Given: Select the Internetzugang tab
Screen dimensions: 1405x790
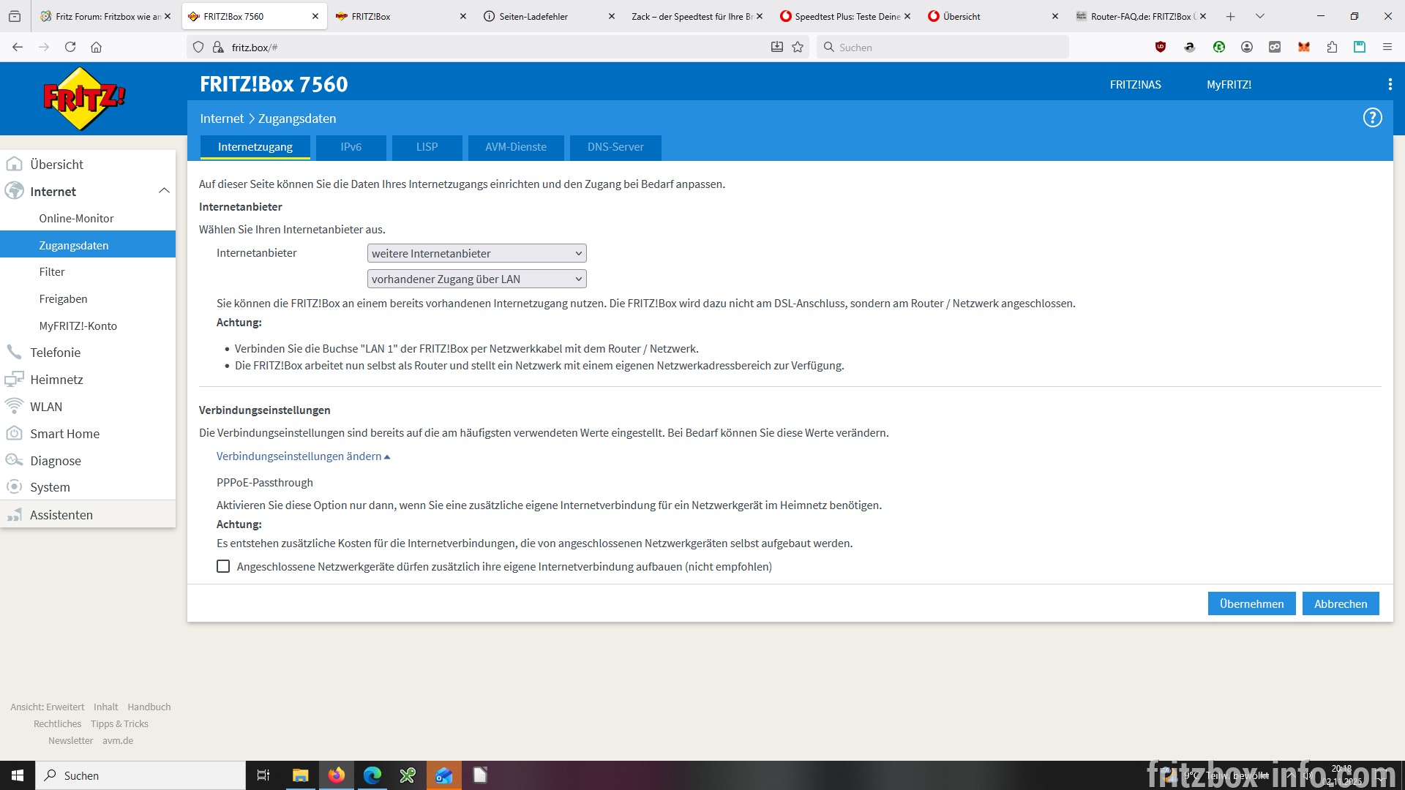Looking at the screenshot, I should [x=255, y=147].
